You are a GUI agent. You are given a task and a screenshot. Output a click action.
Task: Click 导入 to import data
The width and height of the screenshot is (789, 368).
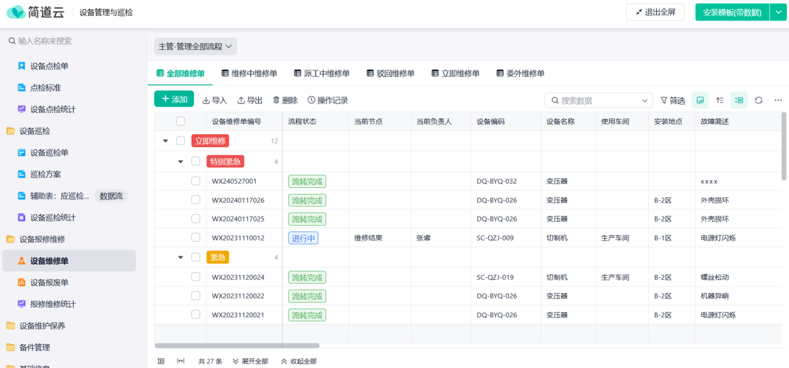(214, 101)
